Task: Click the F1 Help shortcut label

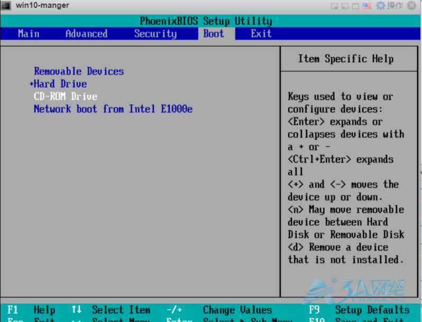Action: click(31, 310)
